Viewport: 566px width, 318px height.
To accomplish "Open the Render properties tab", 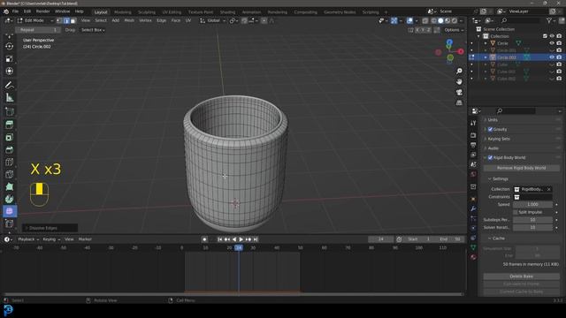I will pos(473,135).
